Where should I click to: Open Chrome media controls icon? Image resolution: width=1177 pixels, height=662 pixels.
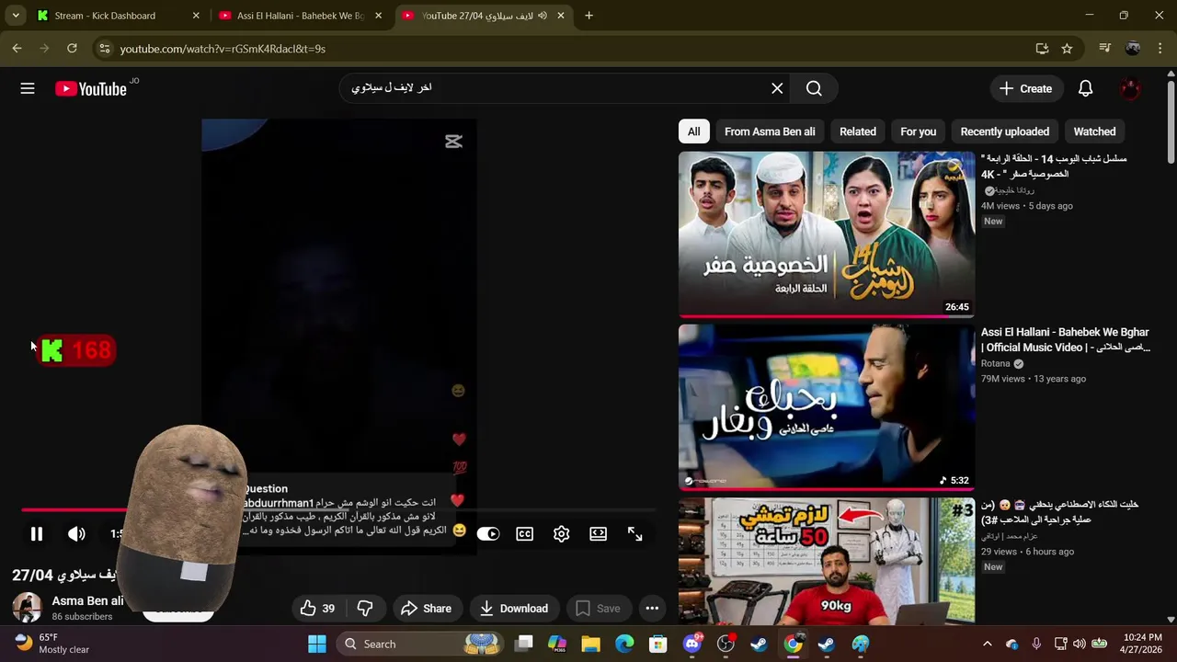point(1104,49)
